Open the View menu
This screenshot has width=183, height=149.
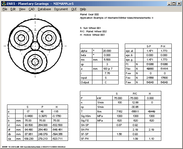(22, 9)
